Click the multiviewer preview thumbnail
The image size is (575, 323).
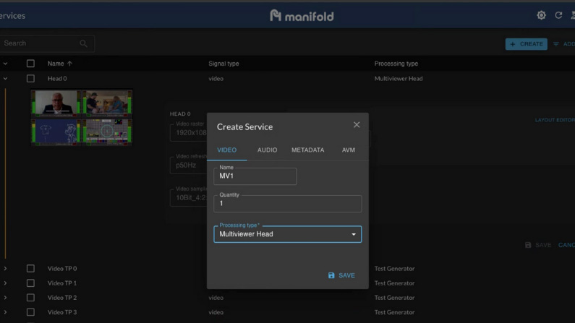[x=81, y=117]
